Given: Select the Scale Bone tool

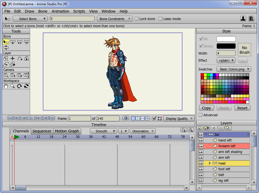Looking at the screenshot, I should tap(20, 42).
